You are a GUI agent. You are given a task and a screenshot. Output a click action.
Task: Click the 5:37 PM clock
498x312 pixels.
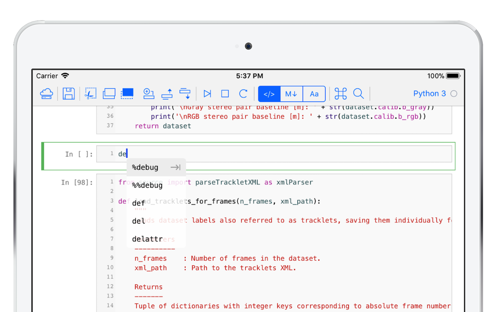point(250,76)
